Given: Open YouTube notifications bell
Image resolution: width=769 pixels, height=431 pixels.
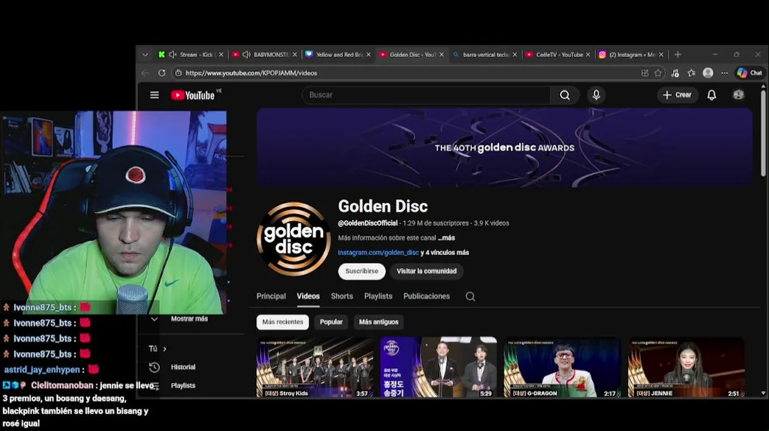Looking at the screenshot, I should click(712, 95).
